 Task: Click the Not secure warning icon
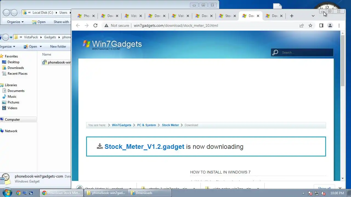point(106,25)
